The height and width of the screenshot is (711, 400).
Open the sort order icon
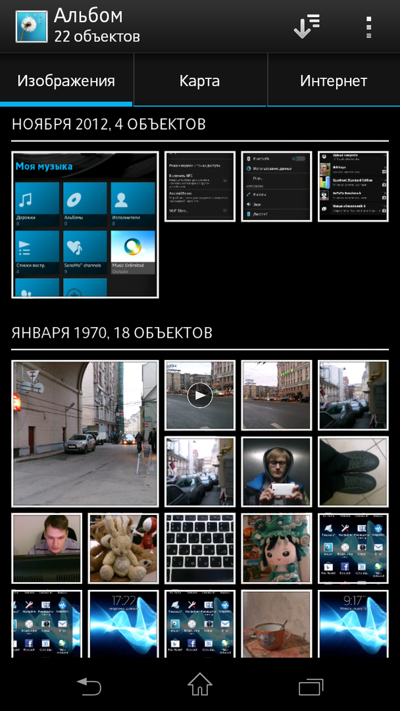(x=307, y=26)
